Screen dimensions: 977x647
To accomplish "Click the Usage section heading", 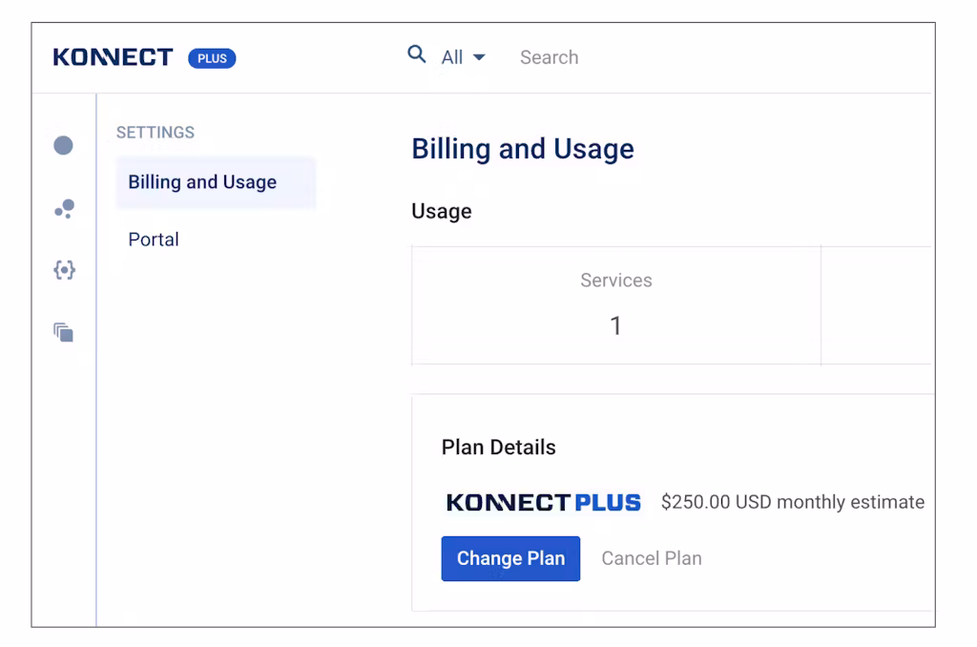I will (441, 211).
